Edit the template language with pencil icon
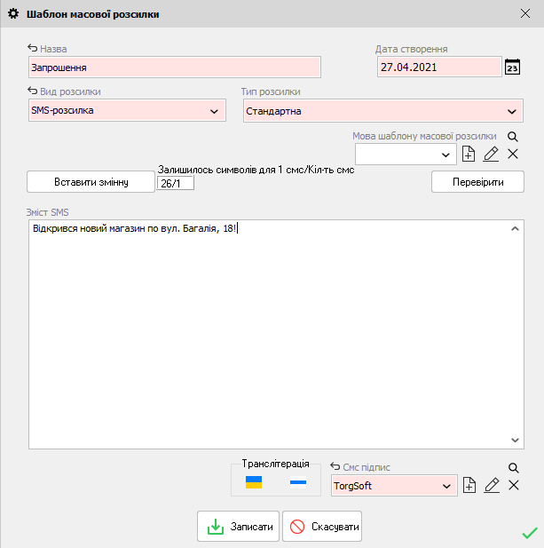The height and width of the screenshot is (548, 544). click(x=491, y=155)
